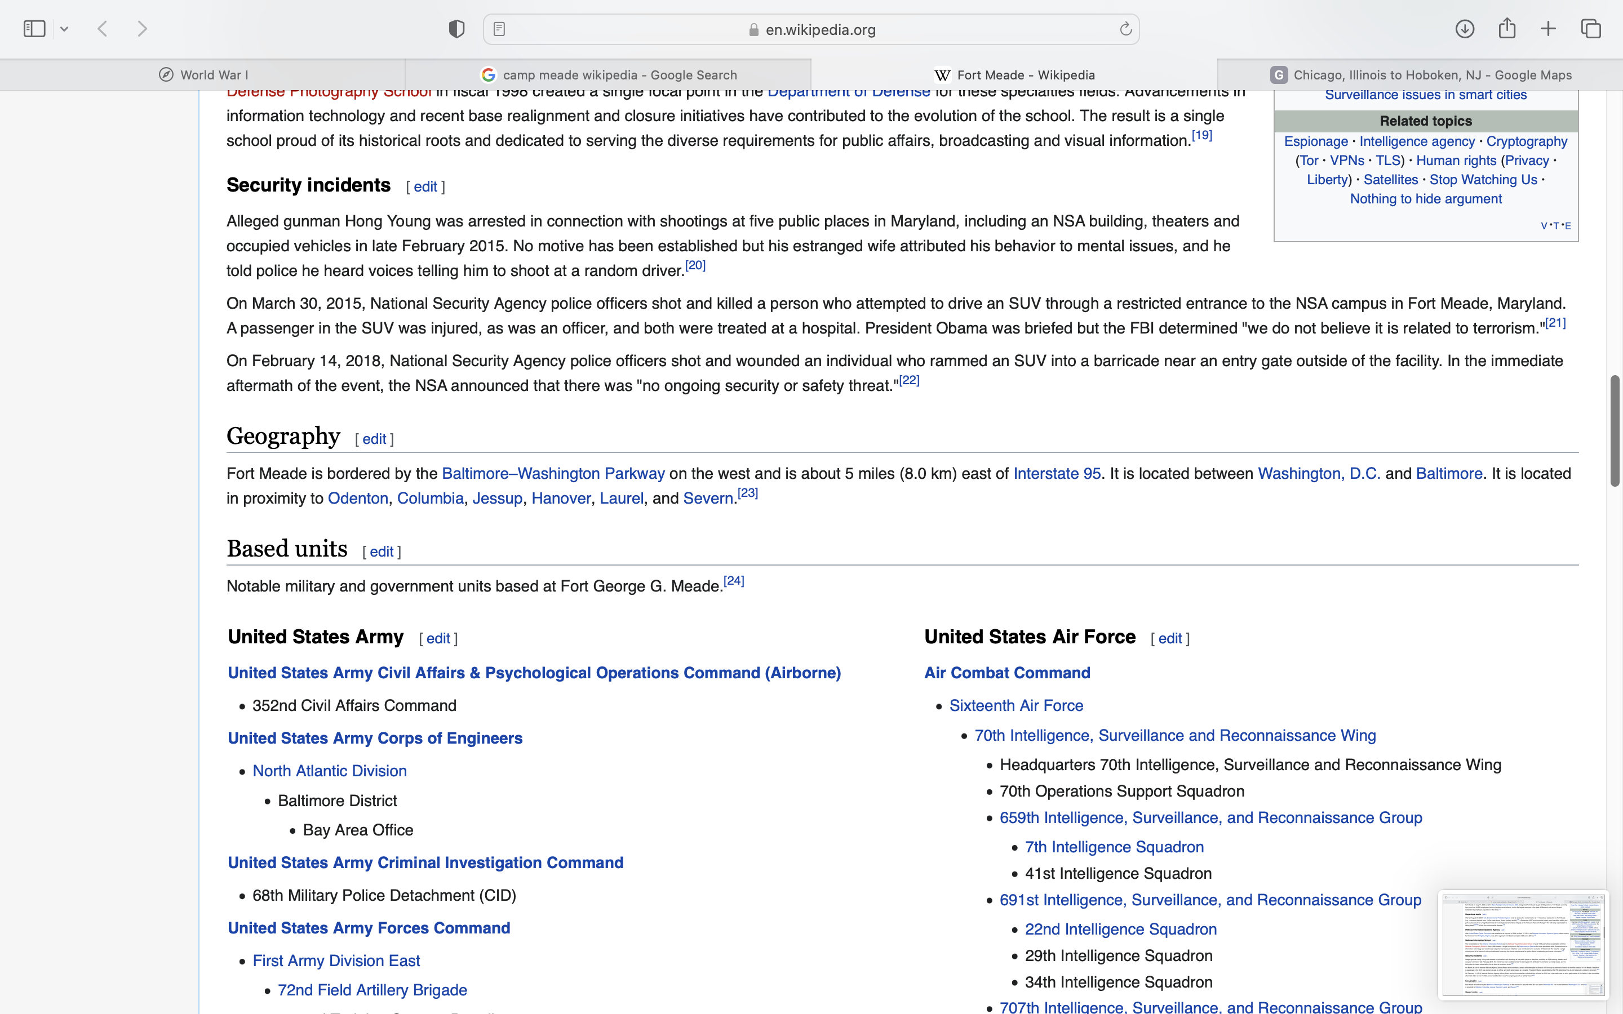Open the Stop Watching Us link

[x=1483, y=180]
